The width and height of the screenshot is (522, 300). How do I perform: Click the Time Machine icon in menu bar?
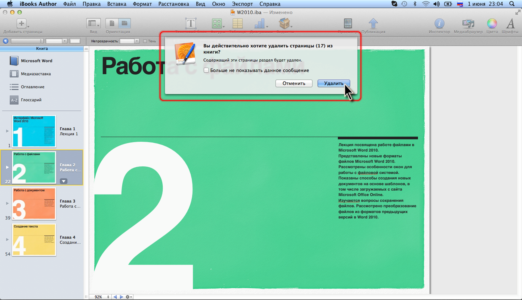click(404, 4)
